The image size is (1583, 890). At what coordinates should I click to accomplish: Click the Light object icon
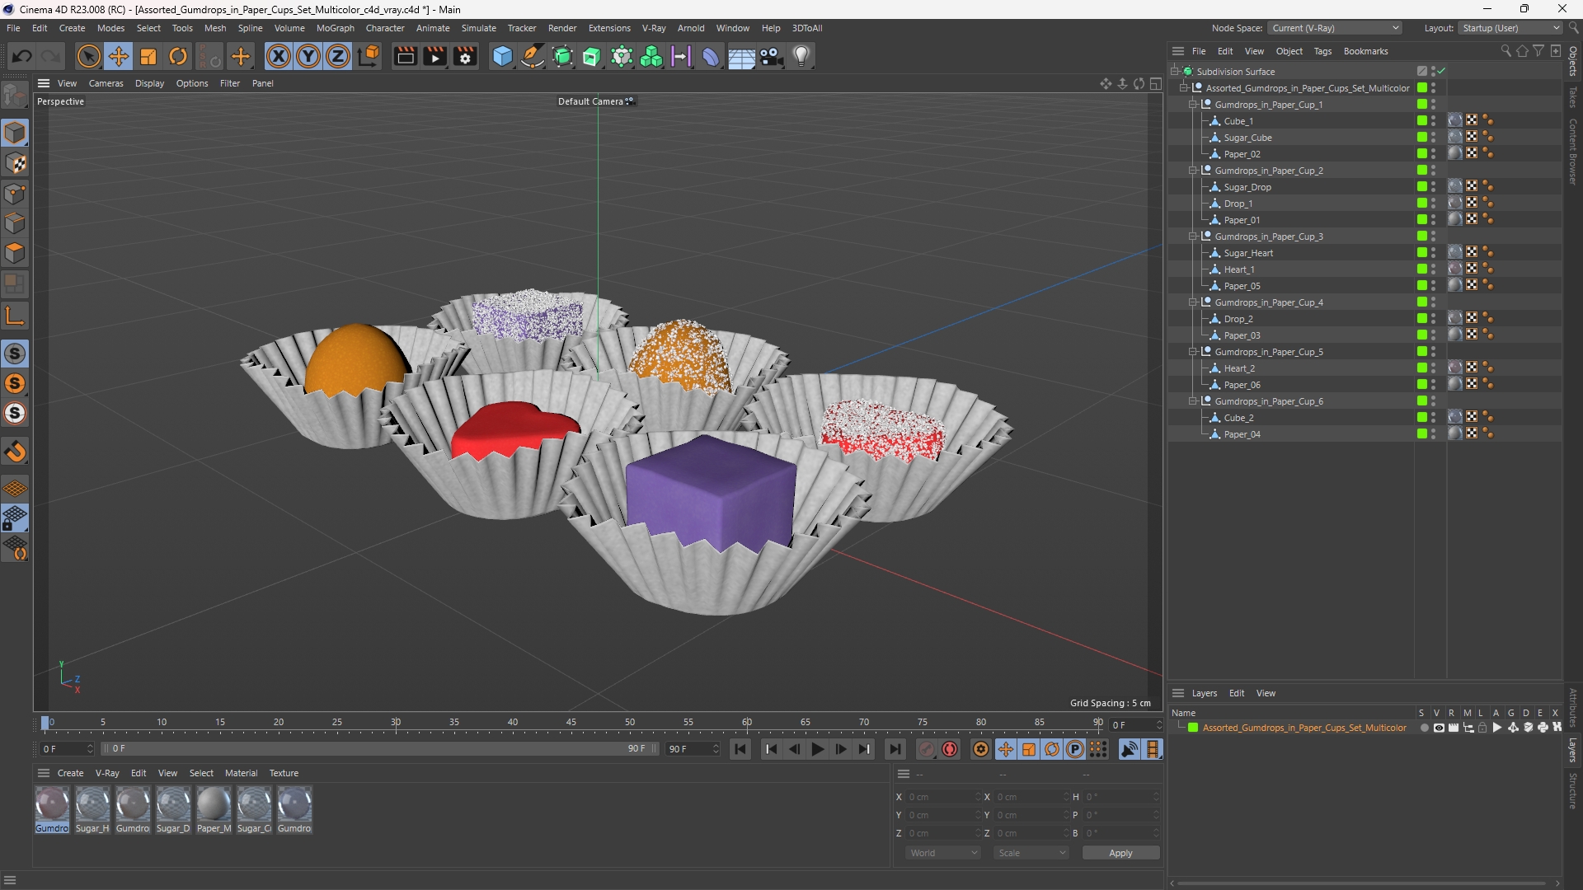tap(801, 56)
